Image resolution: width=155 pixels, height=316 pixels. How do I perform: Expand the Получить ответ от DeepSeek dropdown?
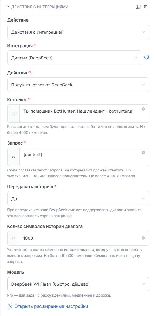pos(78,85)
